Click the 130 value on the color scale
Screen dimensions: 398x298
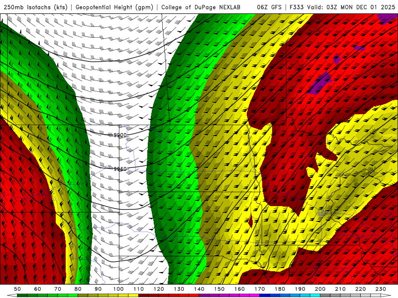coord(179,289)
